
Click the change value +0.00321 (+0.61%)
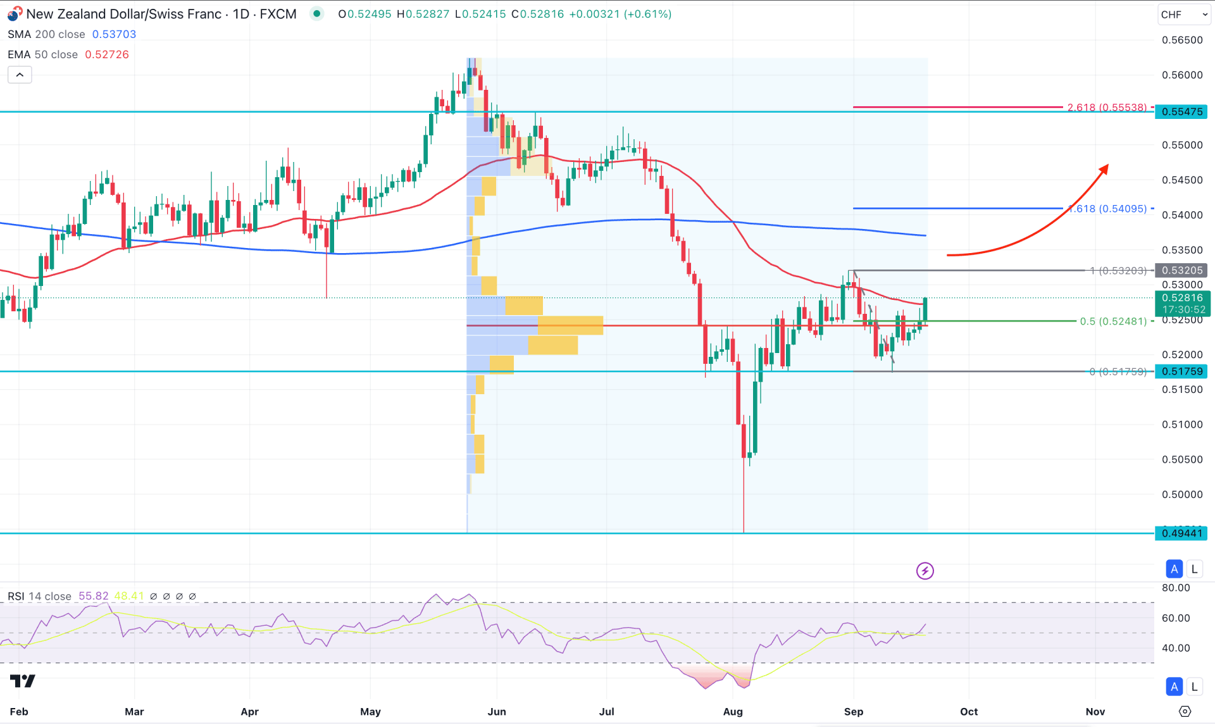click(x=620, y=14)
